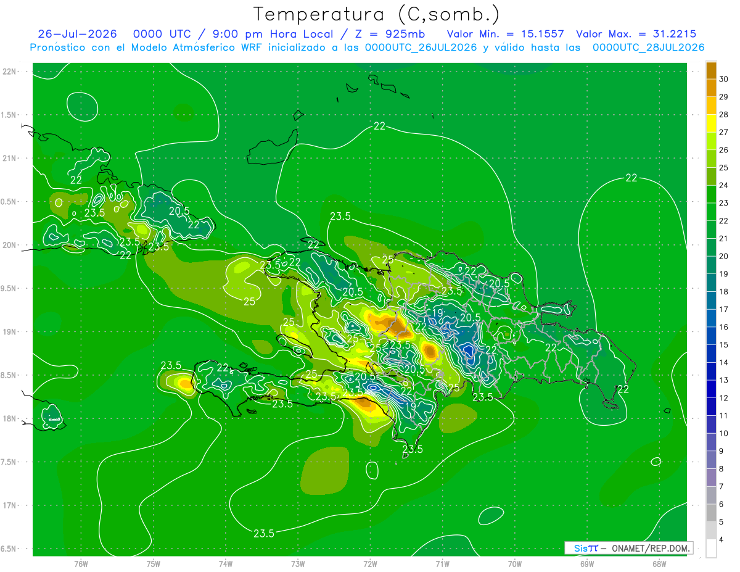The height and width of the screenshot is (572, 740).
Task: Click the '20N' latitude axis label
Action: [x=10, y=245]
